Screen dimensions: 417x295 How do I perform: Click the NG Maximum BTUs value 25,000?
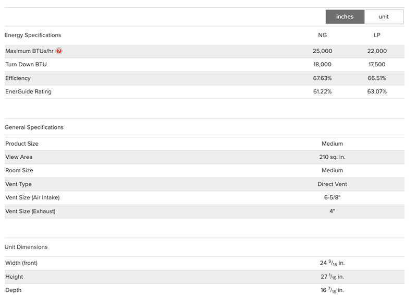click(323, 51)
